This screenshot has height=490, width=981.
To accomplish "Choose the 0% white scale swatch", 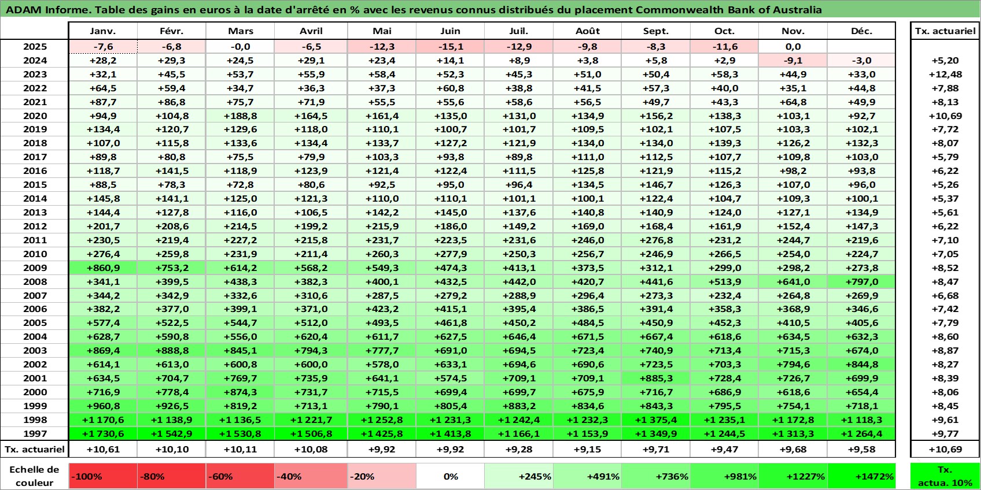I will tap(451, 476).
